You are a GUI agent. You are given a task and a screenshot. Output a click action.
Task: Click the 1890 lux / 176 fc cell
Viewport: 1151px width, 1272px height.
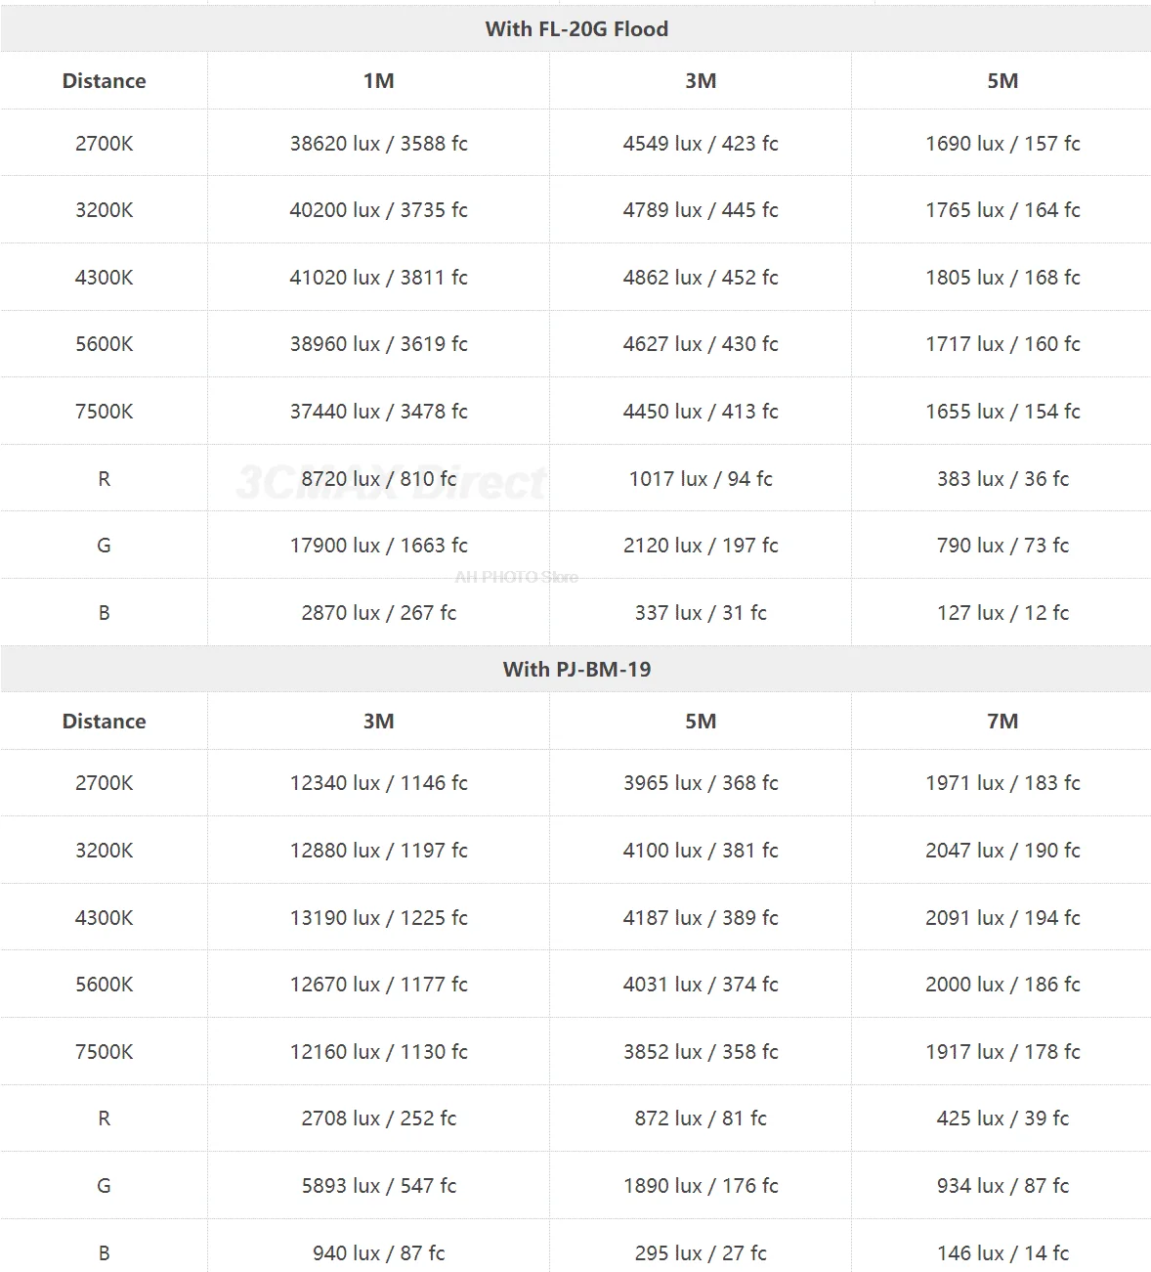tap(701, 1186)
